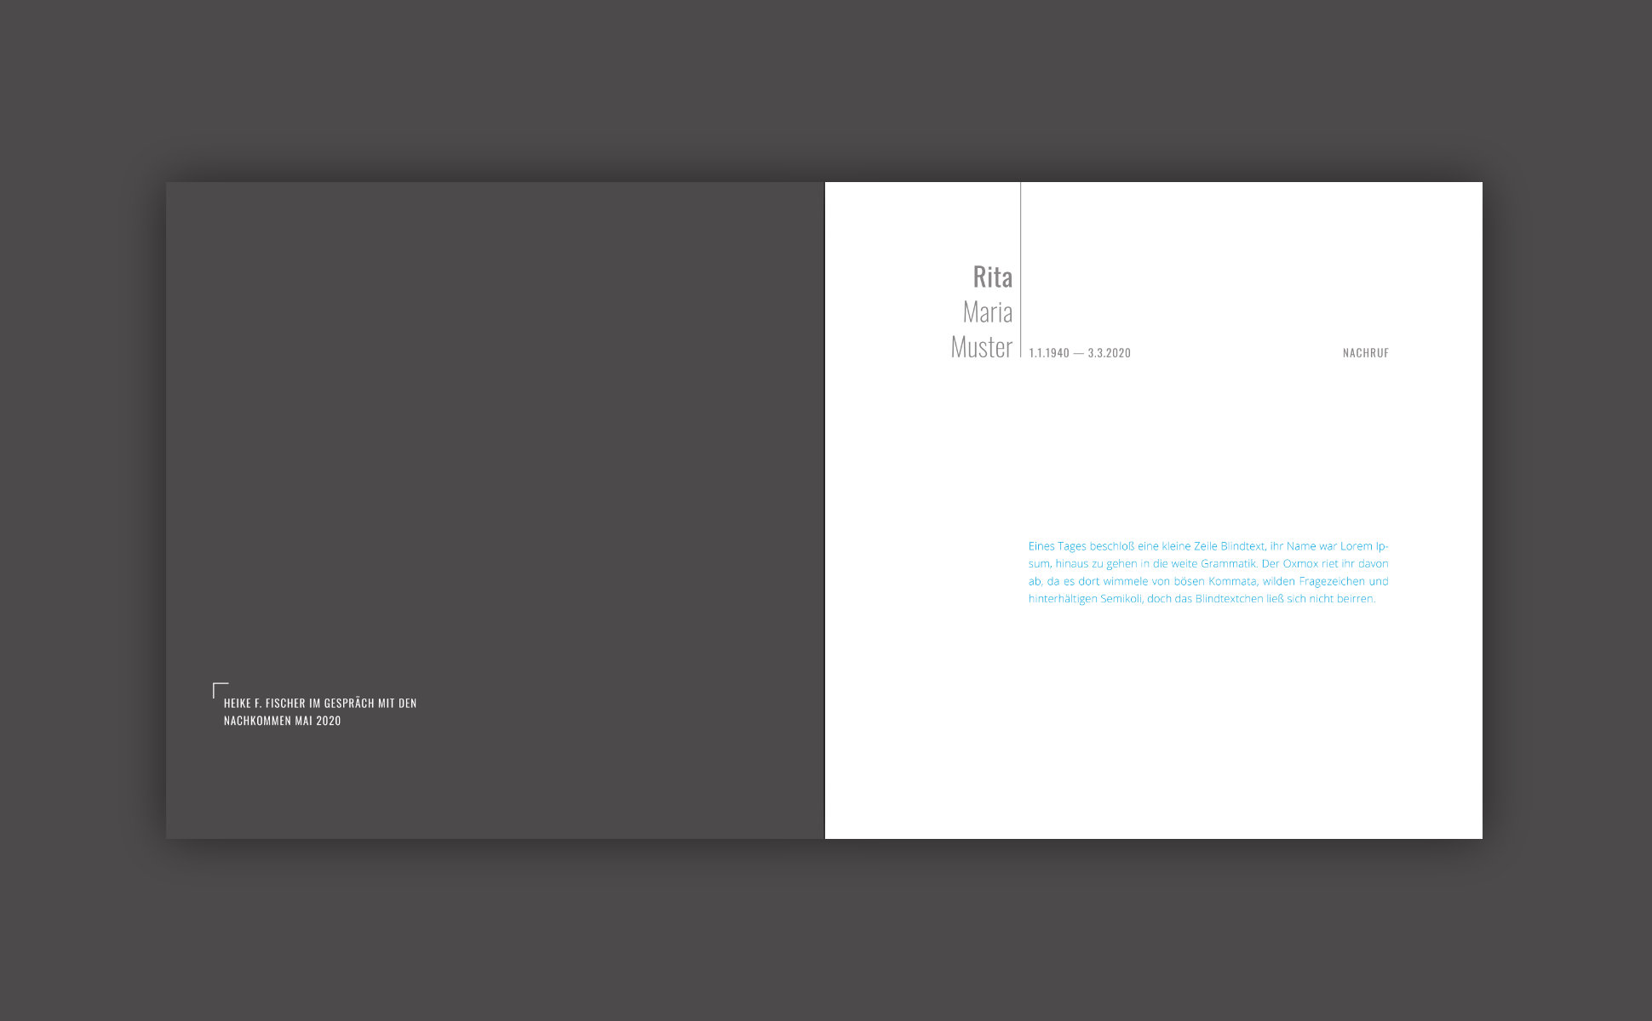Image resolution: width=1652 pixels, height=1021 pixels.
Task: Select the words "Lorem Ipsum" in blue text
Action: coord(1361,545)
